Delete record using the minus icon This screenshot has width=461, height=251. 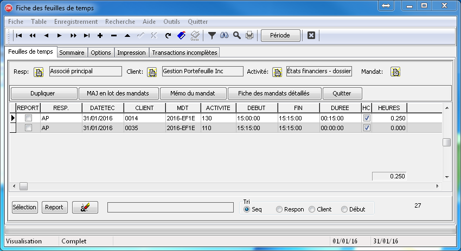[x=113, y=36]
